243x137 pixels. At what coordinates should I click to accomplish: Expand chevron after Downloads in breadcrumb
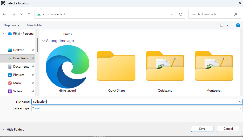65,14
